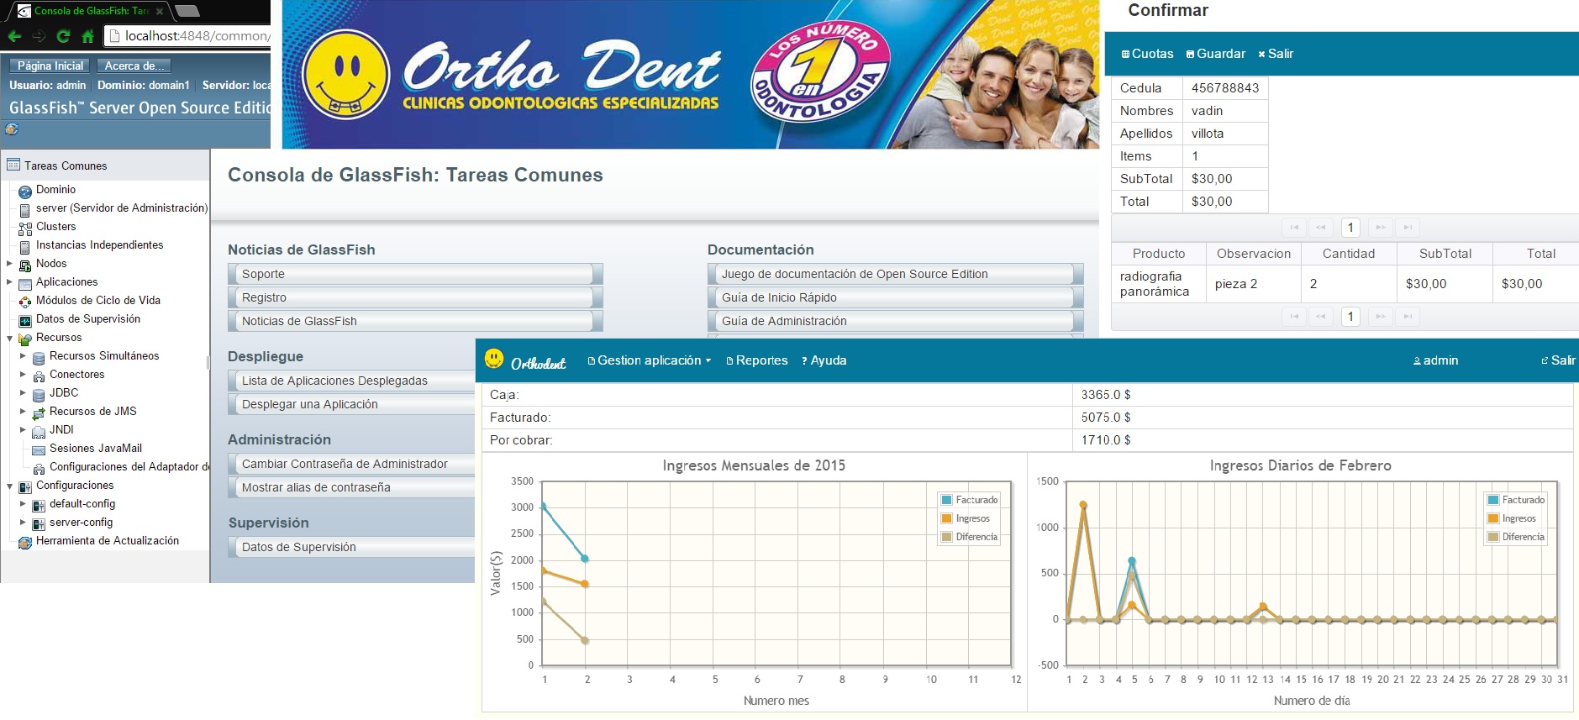Click page 1 in paginator above product table
Screen dimensions: 1579x720
click(x=1350, y=228)
